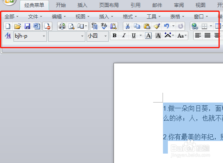Switch to the 经典菜单 tab
Image resolution: width=223 pixels, height=163 pixels.
pyautogui.click(x=34, y=5)
